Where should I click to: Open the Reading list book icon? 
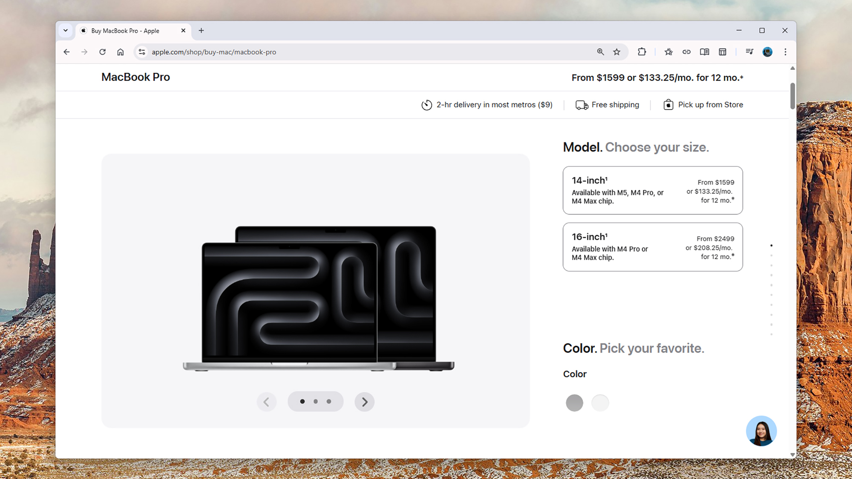[x=705, y=52]
